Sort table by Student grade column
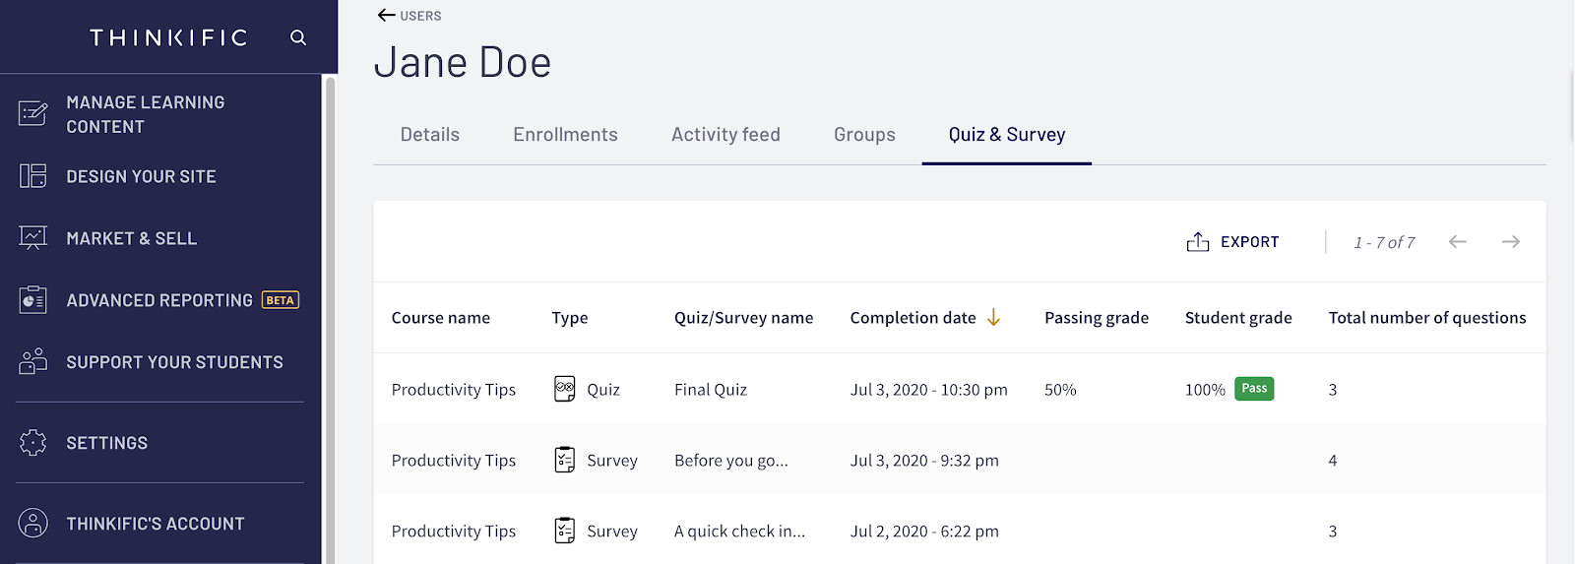The image size is (1575, 564). (1238, 318)
